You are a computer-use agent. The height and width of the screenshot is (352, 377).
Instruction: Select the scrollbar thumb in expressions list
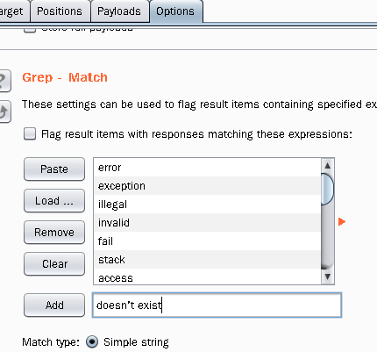[327, 189]
